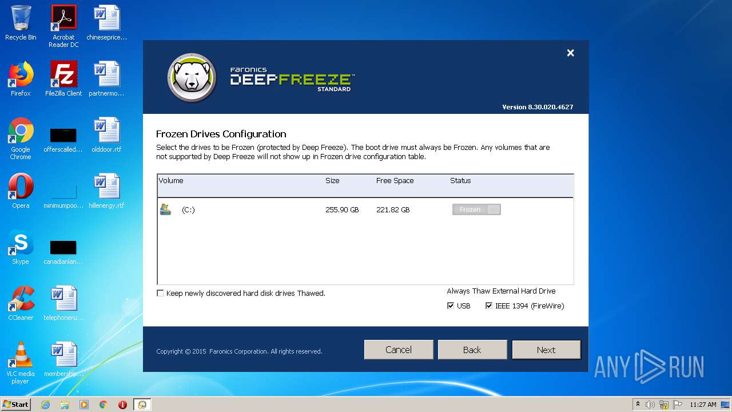Select the telephoneru Word document icon

coord(63,303)
